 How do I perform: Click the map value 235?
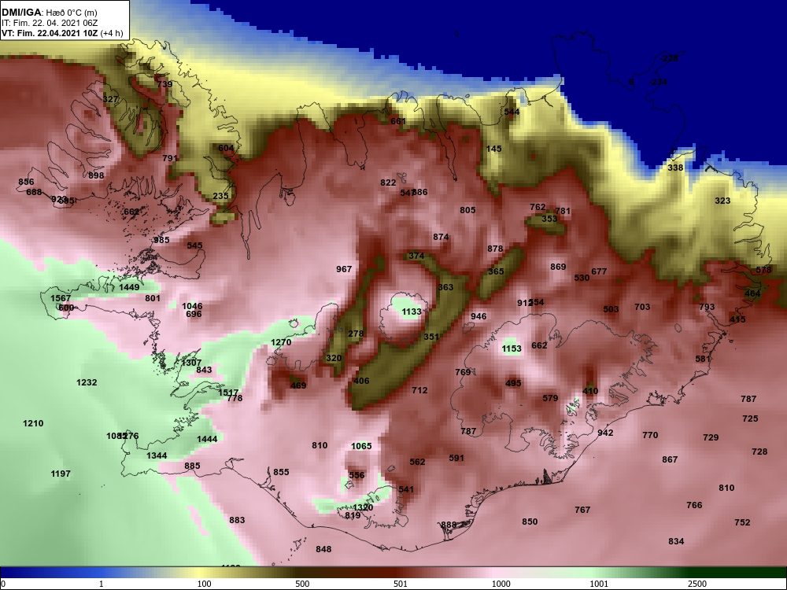220,196
